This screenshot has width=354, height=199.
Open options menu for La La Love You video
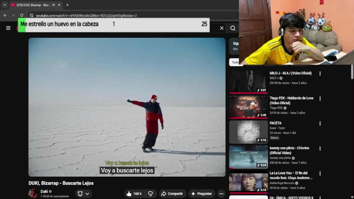click(x=320, y=173)
